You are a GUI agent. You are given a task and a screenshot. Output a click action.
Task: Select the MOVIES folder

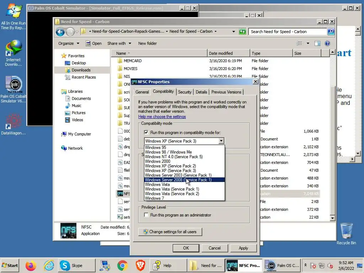[130, 69]
